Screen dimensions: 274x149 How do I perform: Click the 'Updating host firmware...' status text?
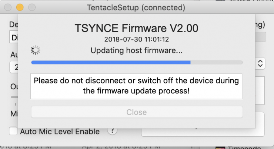point(137,50)
